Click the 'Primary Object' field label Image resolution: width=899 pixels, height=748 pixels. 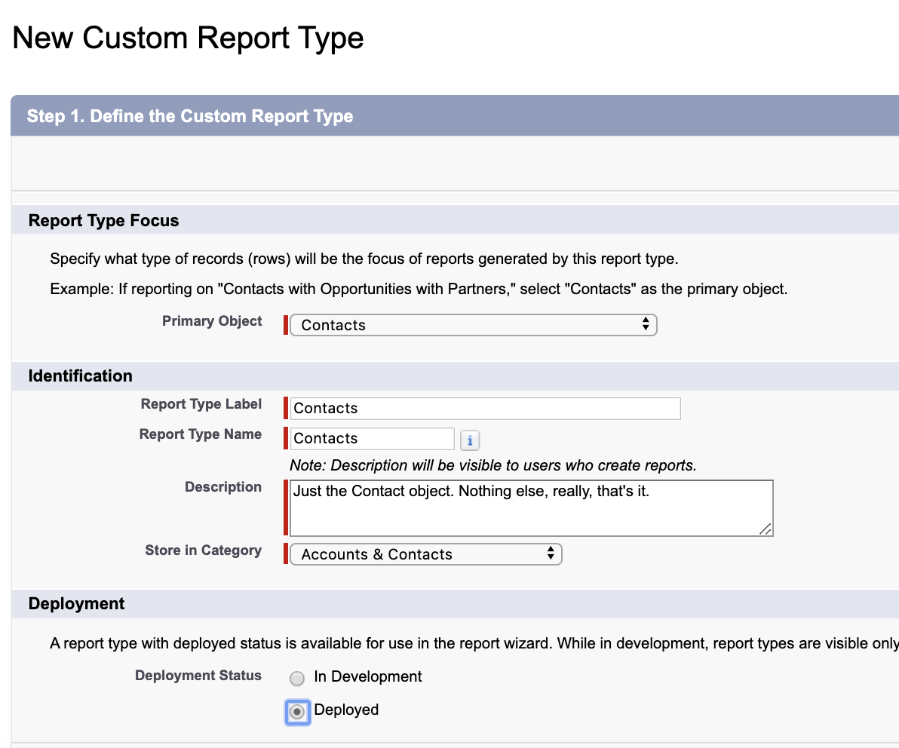[212, 321]
